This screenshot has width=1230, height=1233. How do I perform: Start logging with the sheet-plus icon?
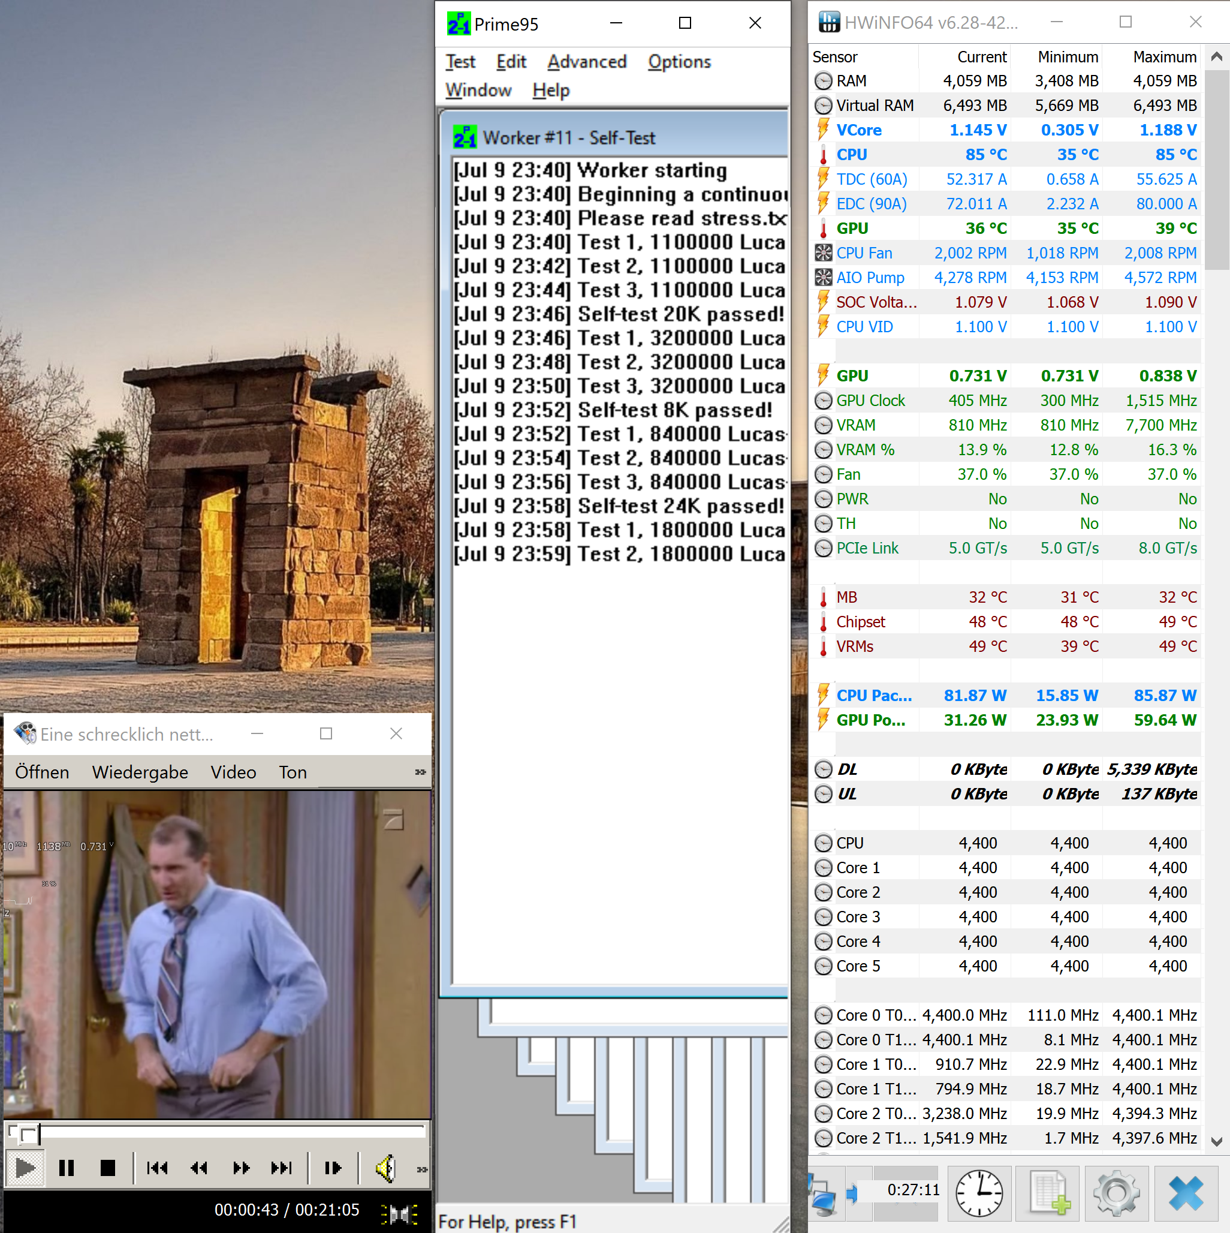pyautogui.click(x=1048, y=1193)
